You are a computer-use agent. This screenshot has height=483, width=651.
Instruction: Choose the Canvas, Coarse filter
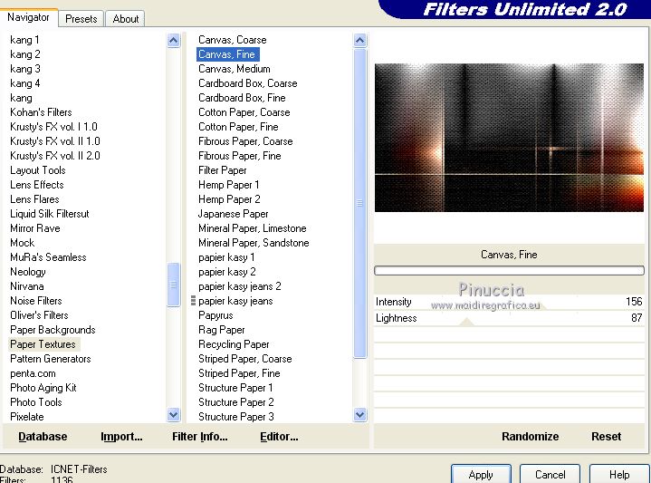tap(233, 40)
